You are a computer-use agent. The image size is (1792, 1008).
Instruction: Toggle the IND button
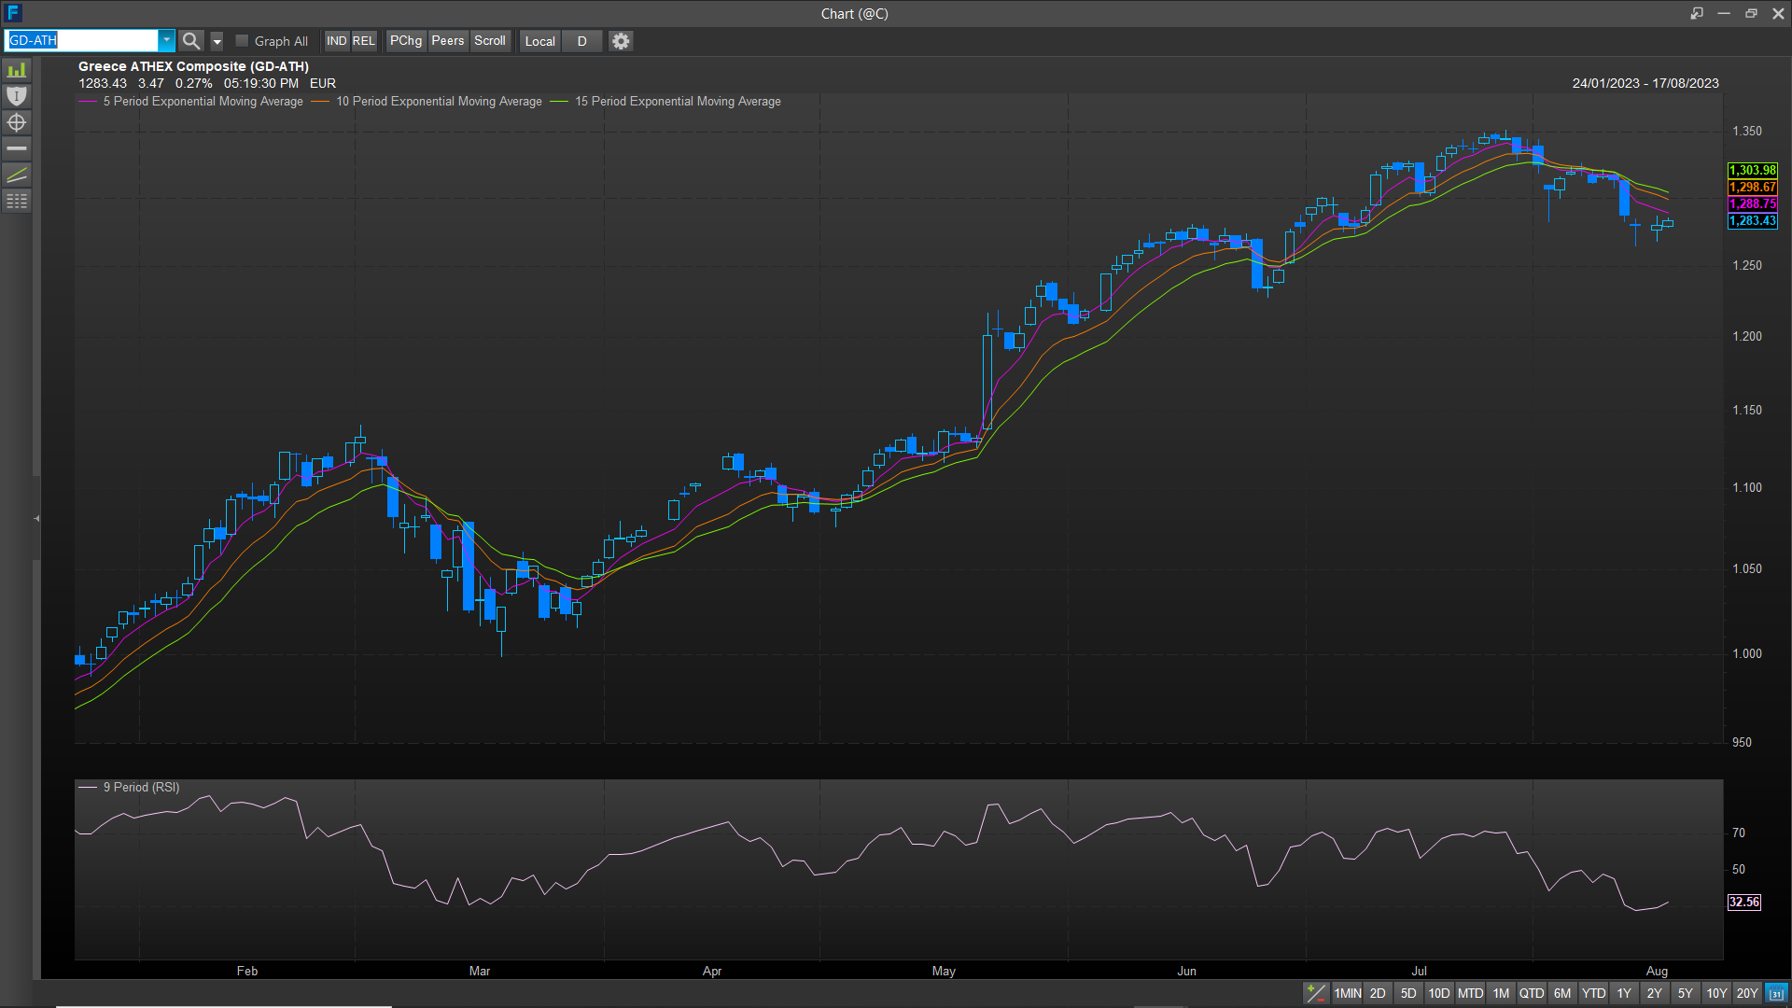click(x=336, y=41)
